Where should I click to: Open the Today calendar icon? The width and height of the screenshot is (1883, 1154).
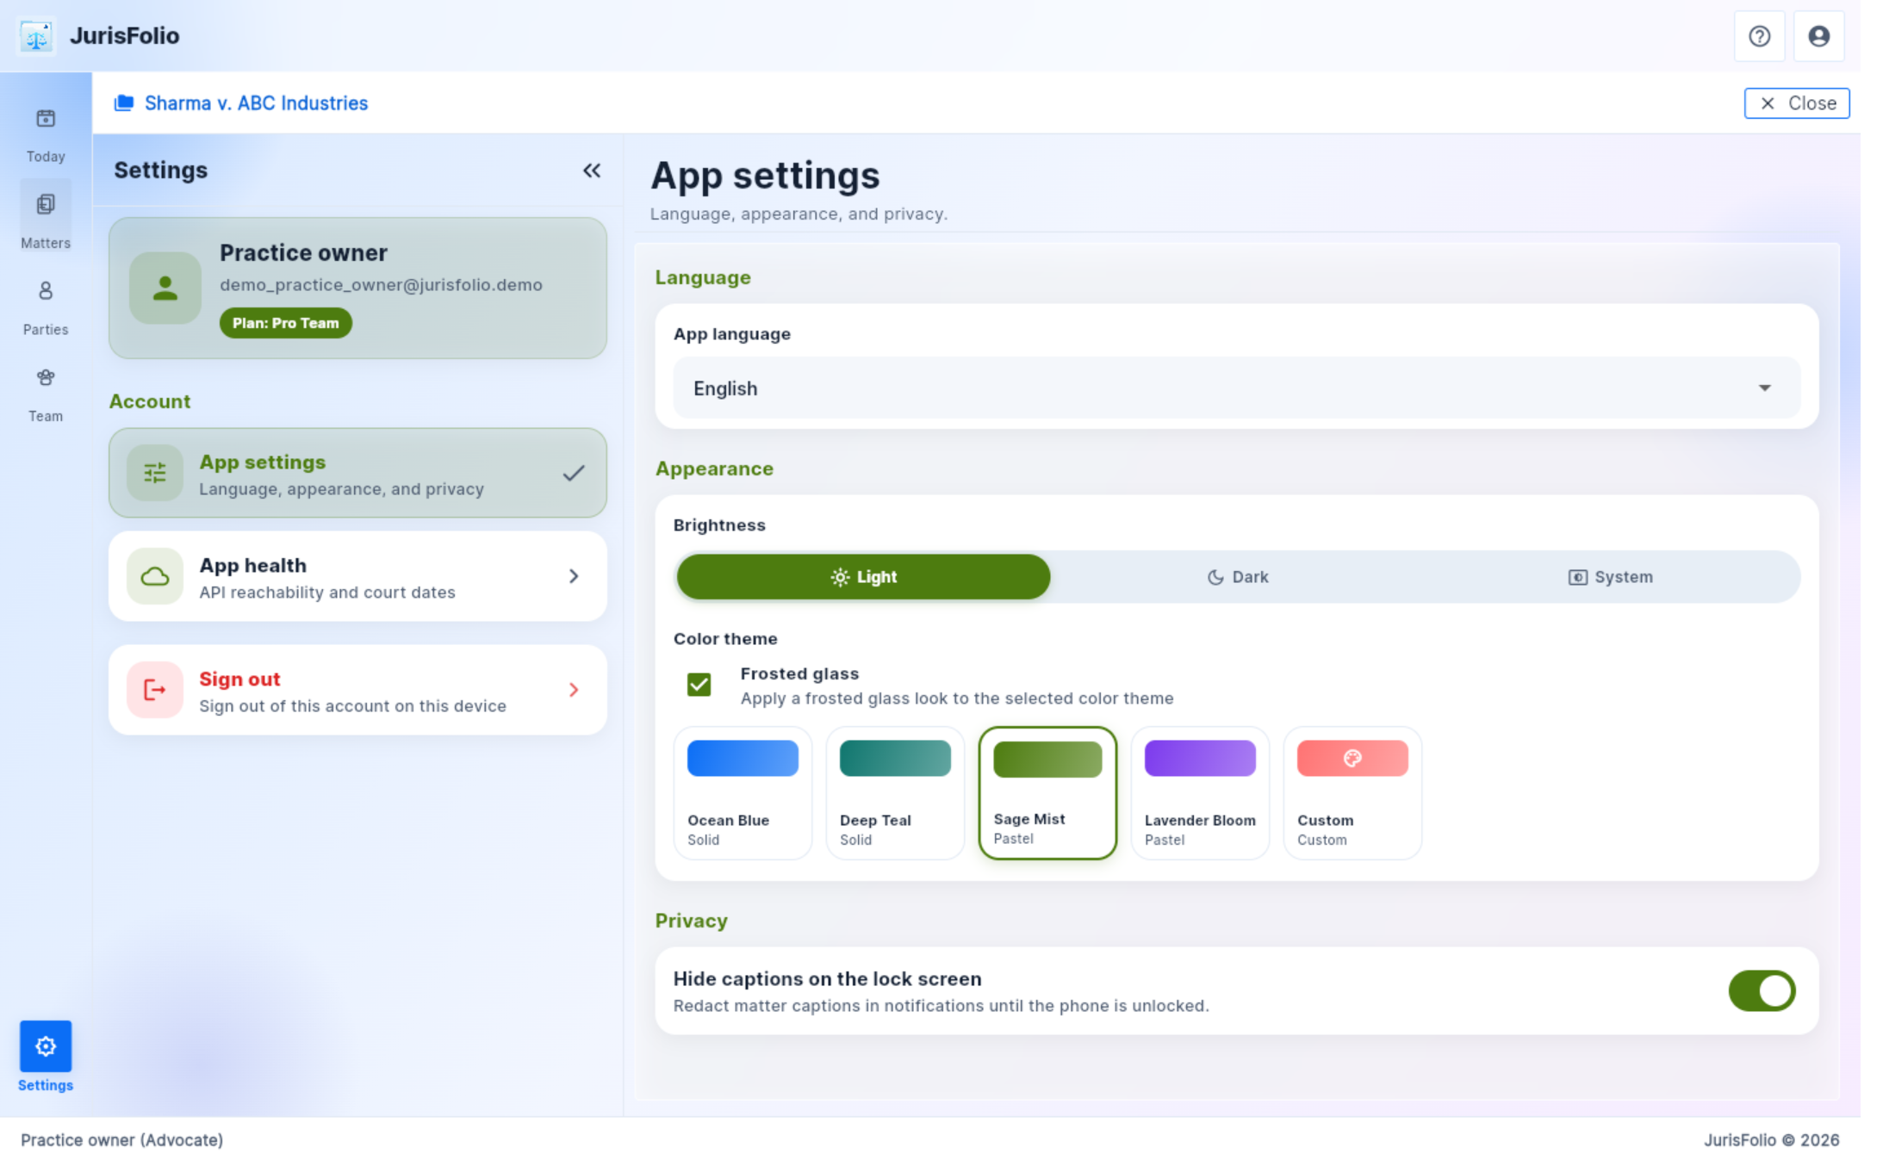46,119
